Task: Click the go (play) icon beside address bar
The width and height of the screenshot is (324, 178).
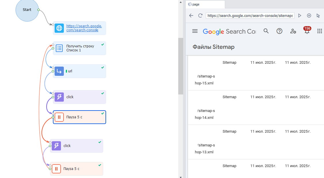Action: (300, 16)
